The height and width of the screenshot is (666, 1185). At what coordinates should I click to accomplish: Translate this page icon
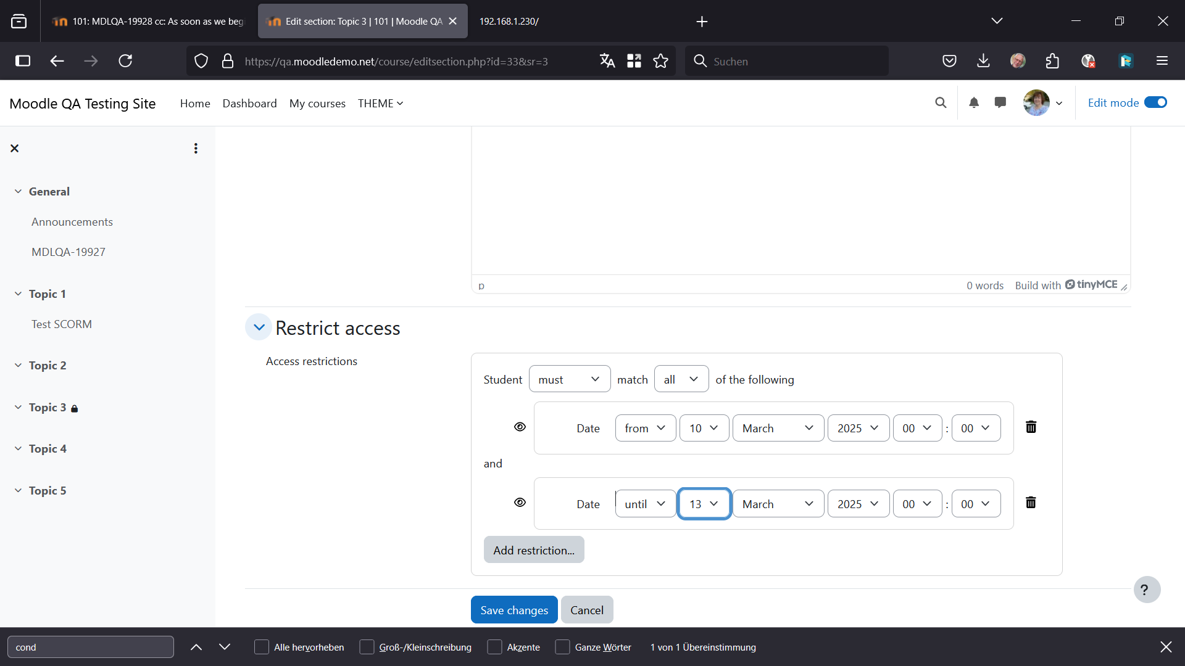pos(607,61)
